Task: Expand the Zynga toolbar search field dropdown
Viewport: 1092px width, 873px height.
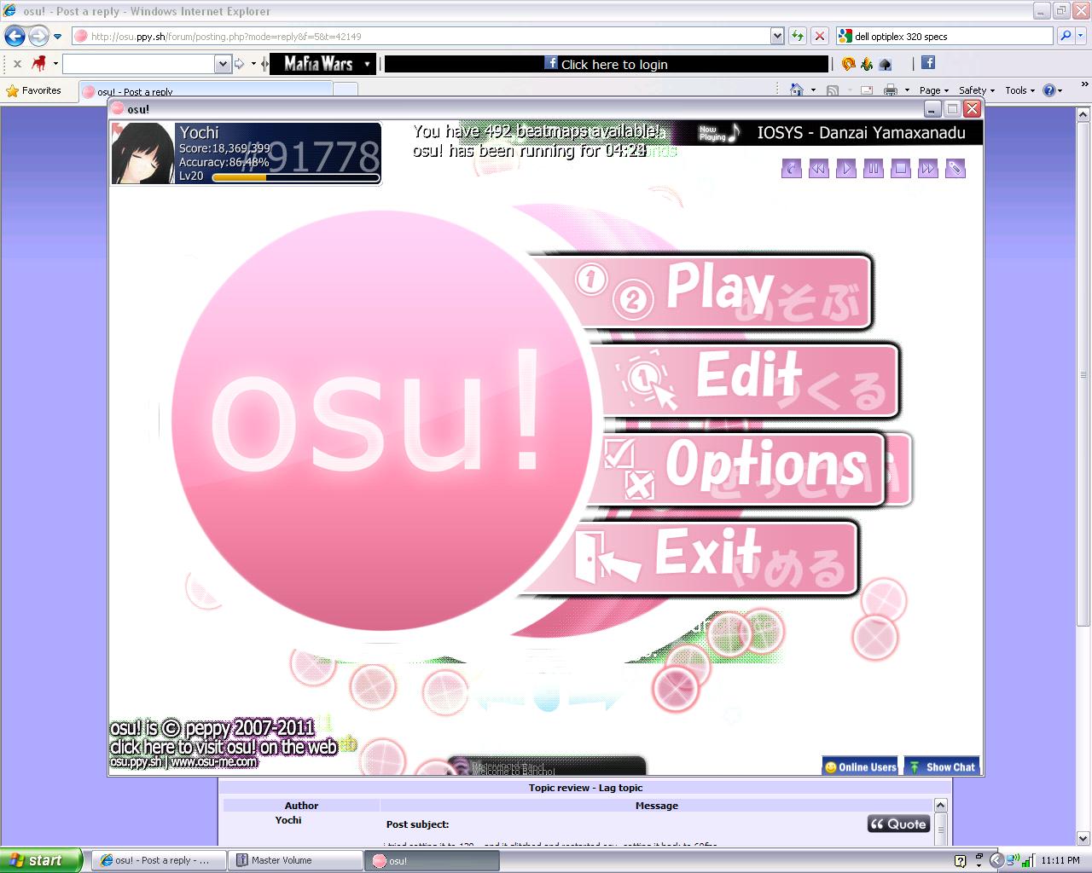Action: click(x=223, y=64)
